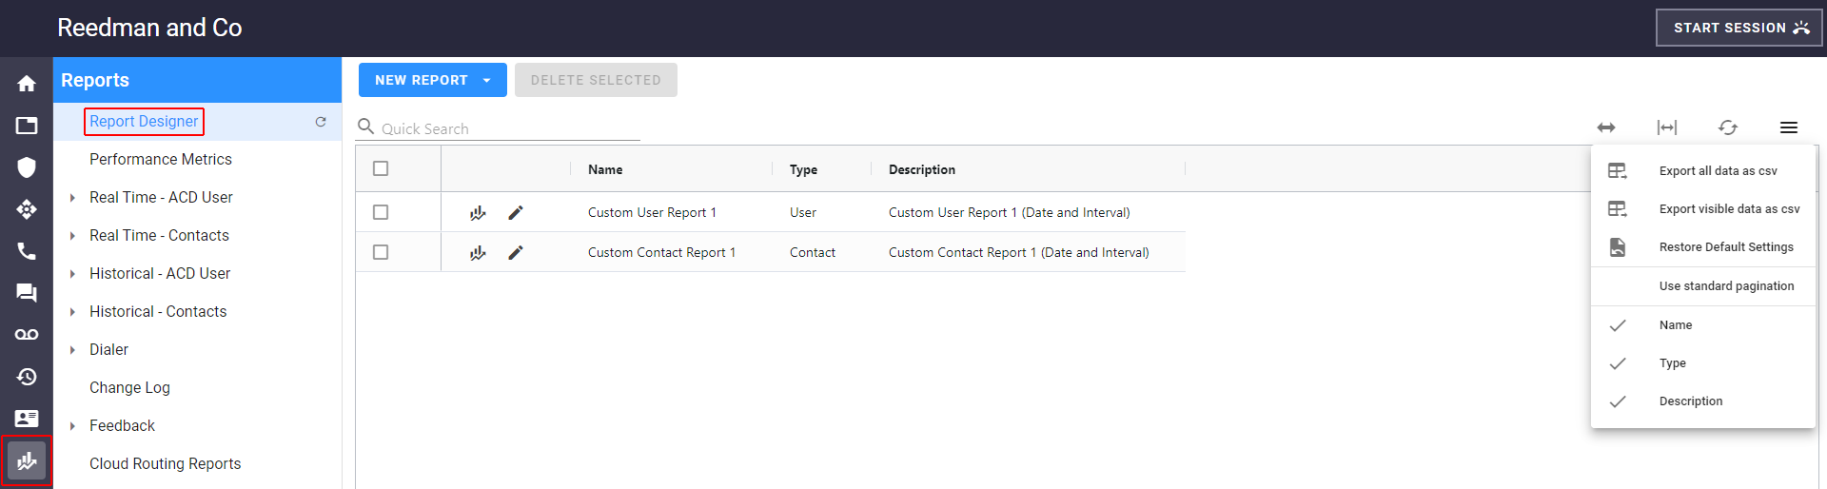Viewport: 1827px width, 489px height.
Task: Expand the Feedback tree node
Action: pyautogui.click(x=72, y=426)
